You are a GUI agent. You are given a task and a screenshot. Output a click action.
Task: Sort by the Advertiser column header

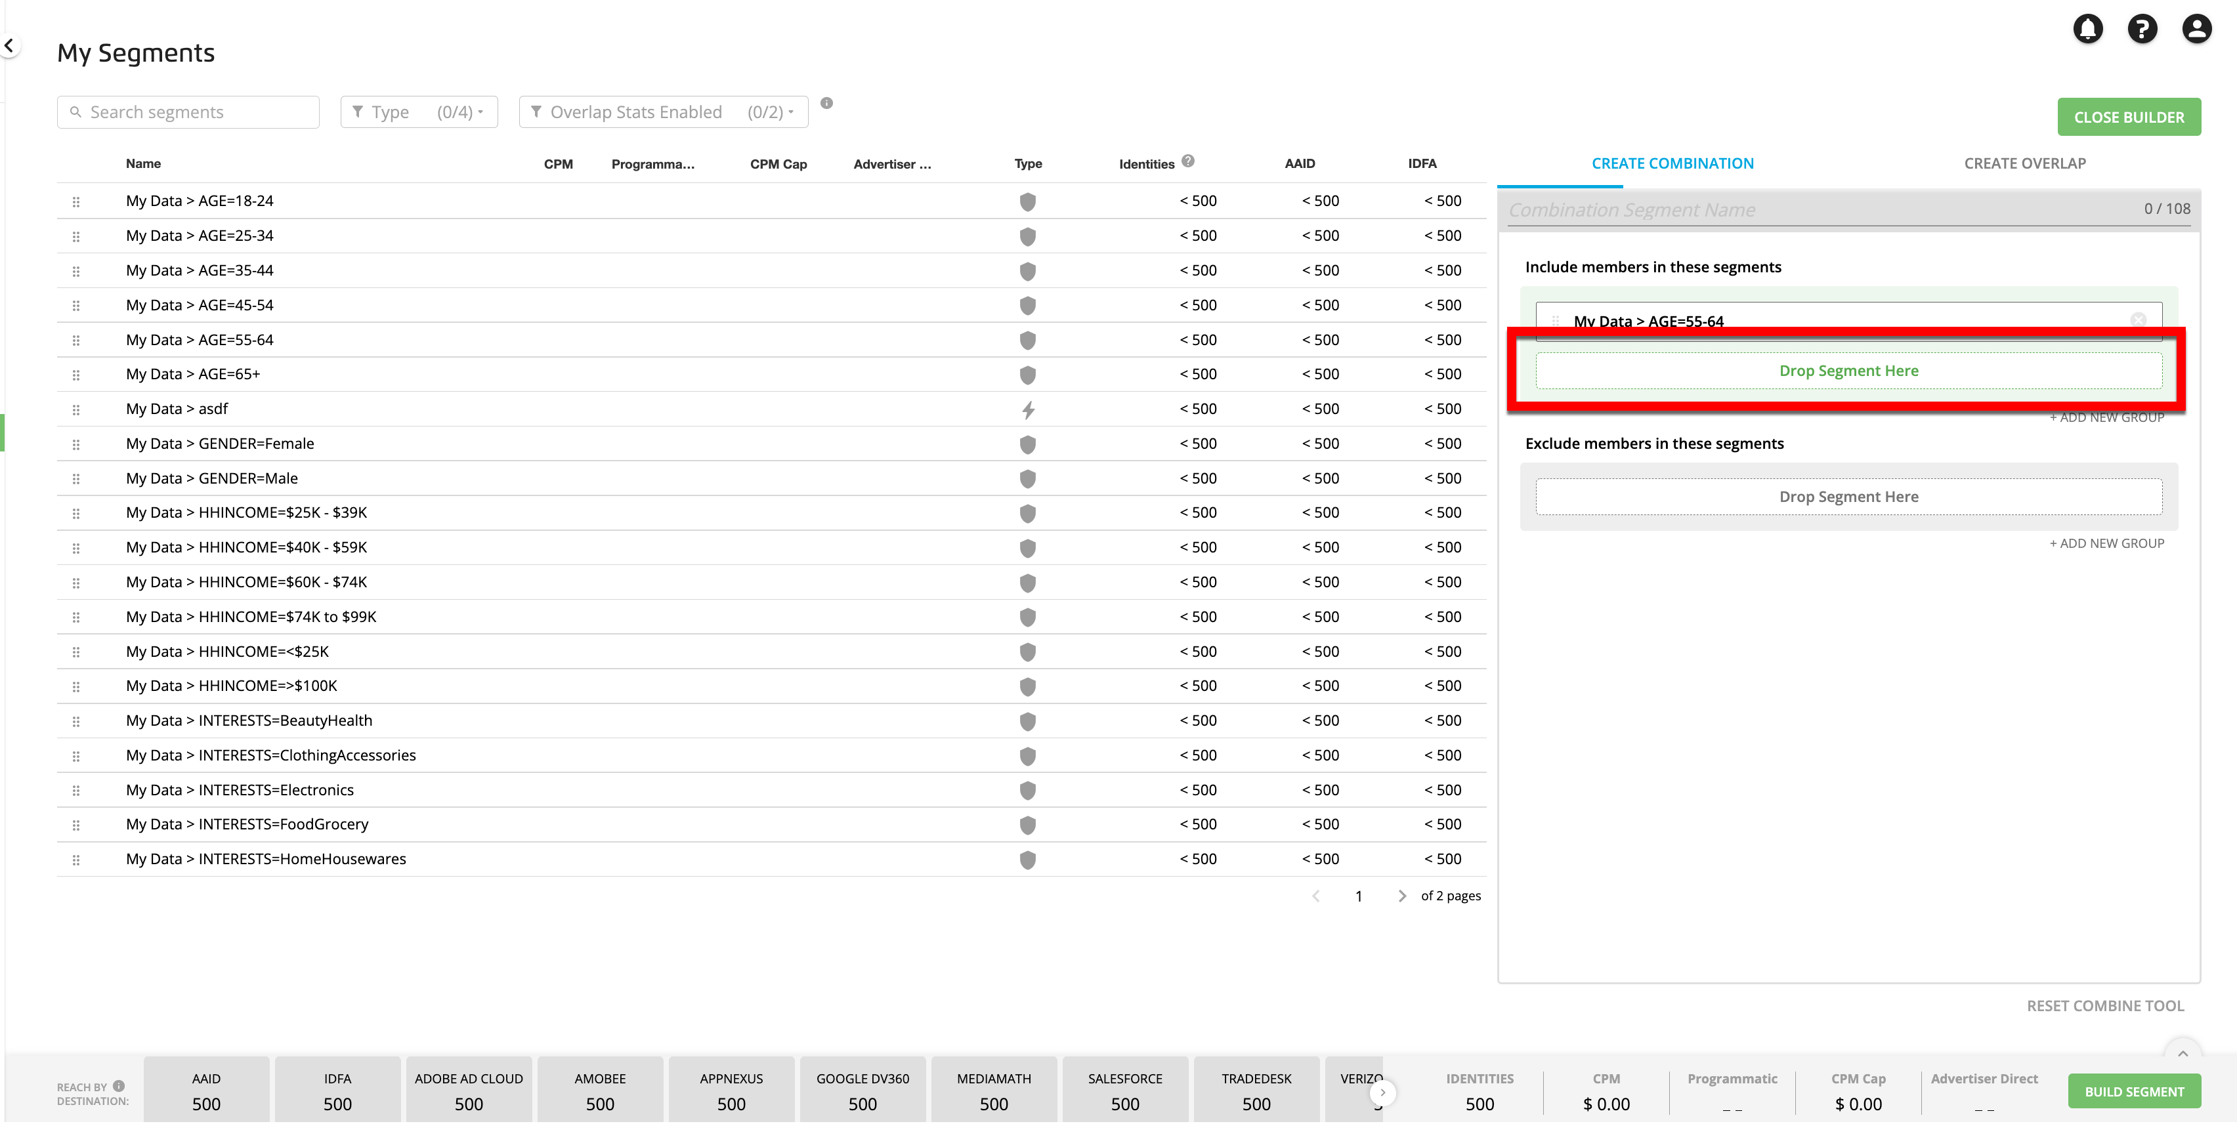[x=892, y=164]
